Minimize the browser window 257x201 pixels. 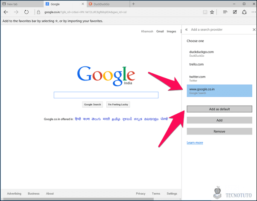[x=234, y=4]
